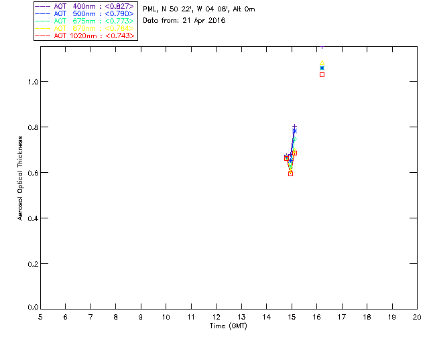Image resolution: width=429 pixels, height=343 pixels.
Task: Click the y-axis tick label 1.0
Action: click(33, 82)
